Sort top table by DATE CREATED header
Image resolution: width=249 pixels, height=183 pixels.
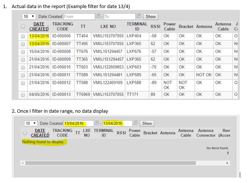(39, 26)
